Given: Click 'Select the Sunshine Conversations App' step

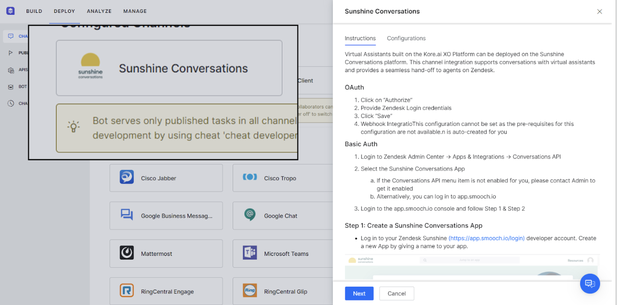Looking at the screenshot, I should [x=413, y=169].
